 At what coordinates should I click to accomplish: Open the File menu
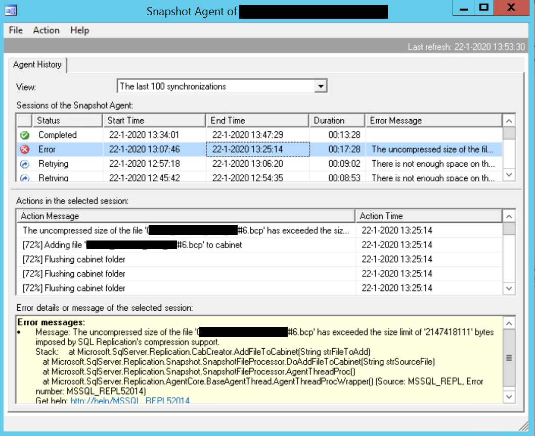pyautogui.click(x=15, y=30)
